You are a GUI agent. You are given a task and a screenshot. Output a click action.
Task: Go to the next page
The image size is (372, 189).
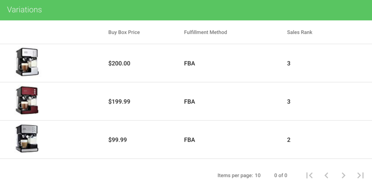pyautogui.click(x=343, y=176)
